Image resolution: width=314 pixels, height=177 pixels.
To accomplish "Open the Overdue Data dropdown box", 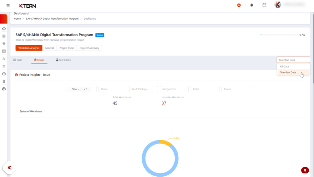I will point(293,60).
